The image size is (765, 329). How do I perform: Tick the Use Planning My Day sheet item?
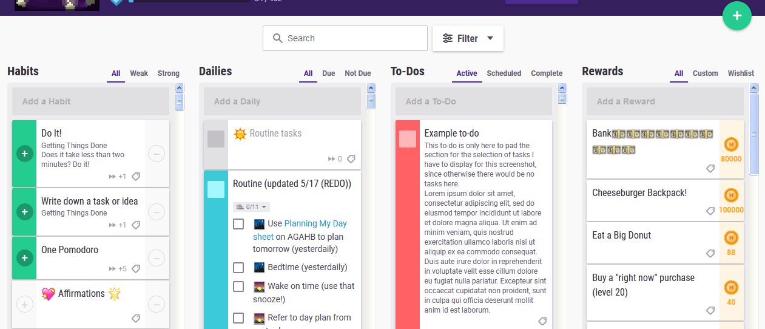click(238, 224)
